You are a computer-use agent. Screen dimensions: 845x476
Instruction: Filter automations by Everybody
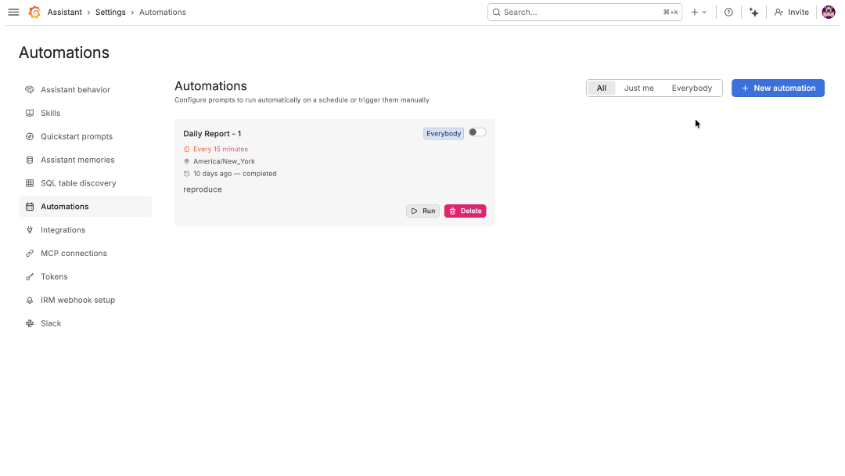click(692, 88)
